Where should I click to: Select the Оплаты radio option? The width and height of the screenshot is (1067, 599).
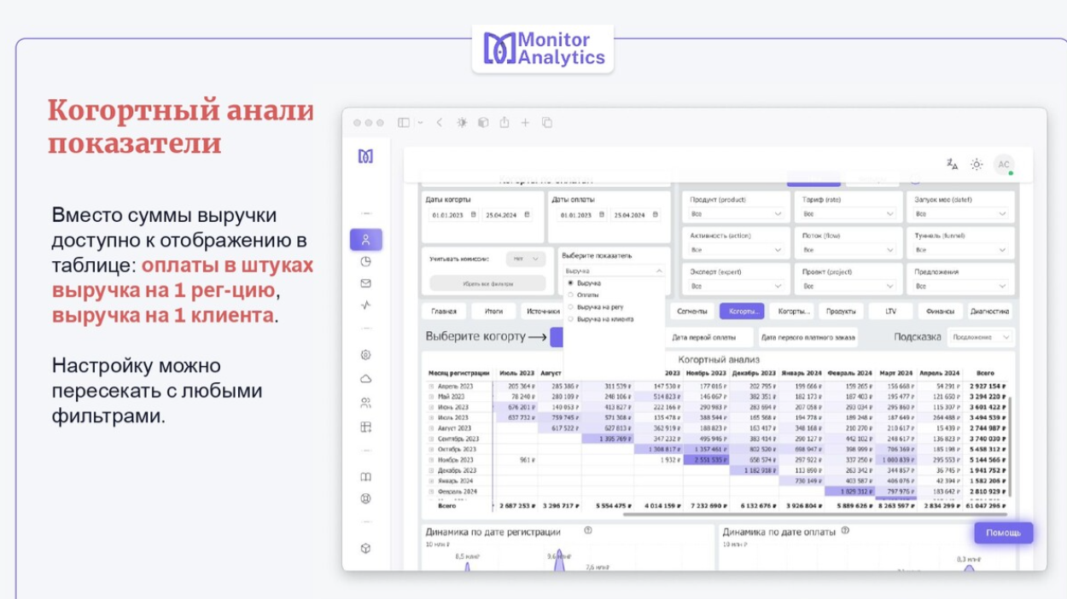(571, 295)
